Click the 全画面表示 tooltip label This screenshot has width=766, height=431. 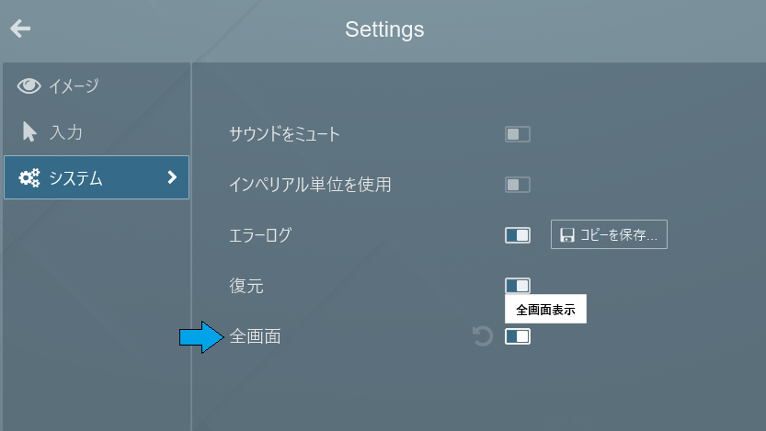(x=545, y=309)
